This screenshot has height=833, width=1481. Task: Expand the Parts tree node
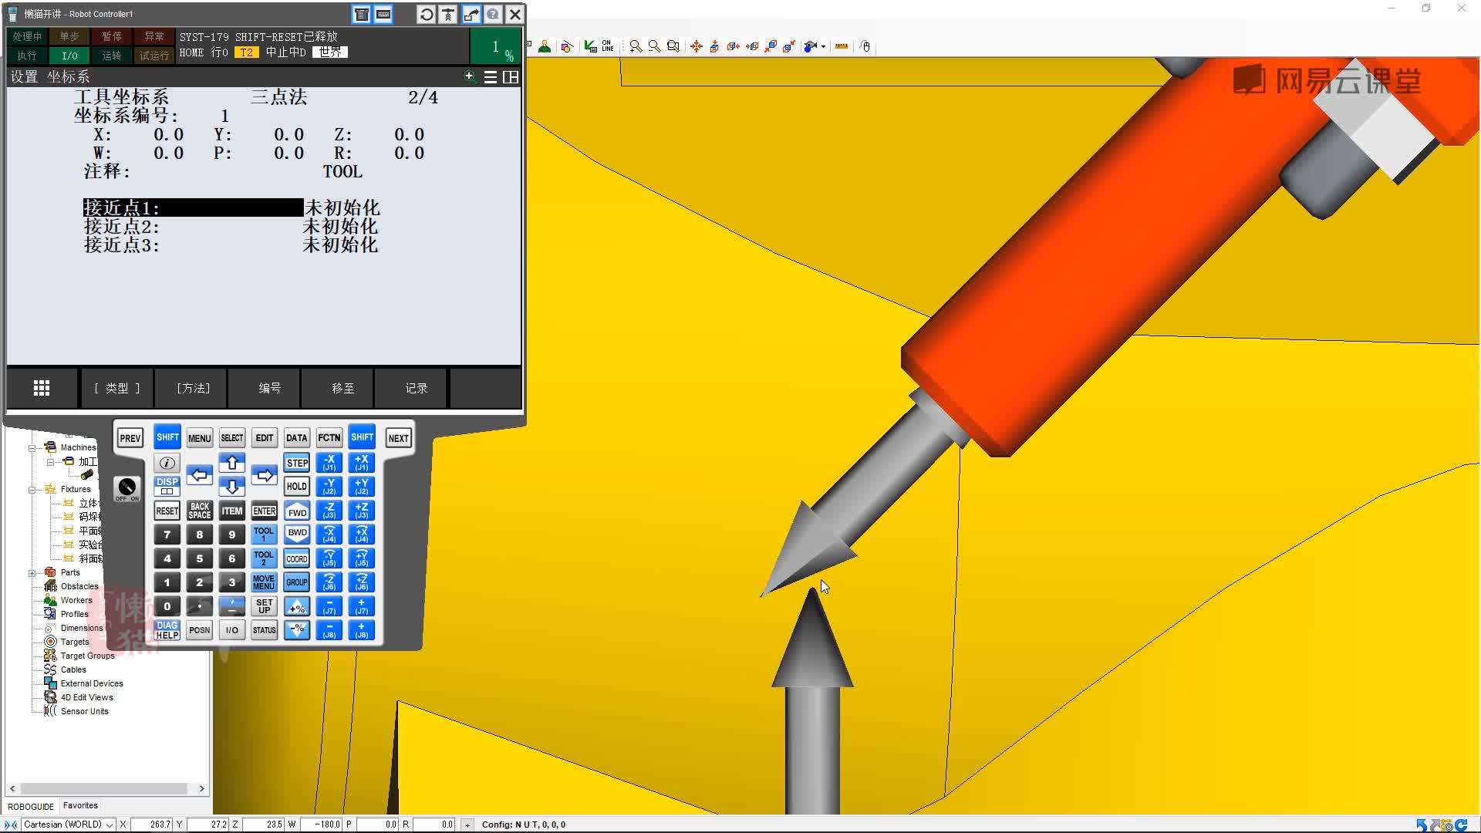32,573
